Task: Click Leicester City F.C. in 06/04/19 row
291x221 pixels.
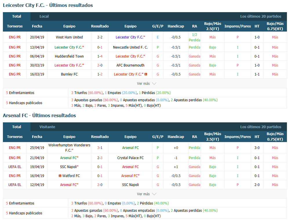Action: pyautogui.click(x=130, y=56)
